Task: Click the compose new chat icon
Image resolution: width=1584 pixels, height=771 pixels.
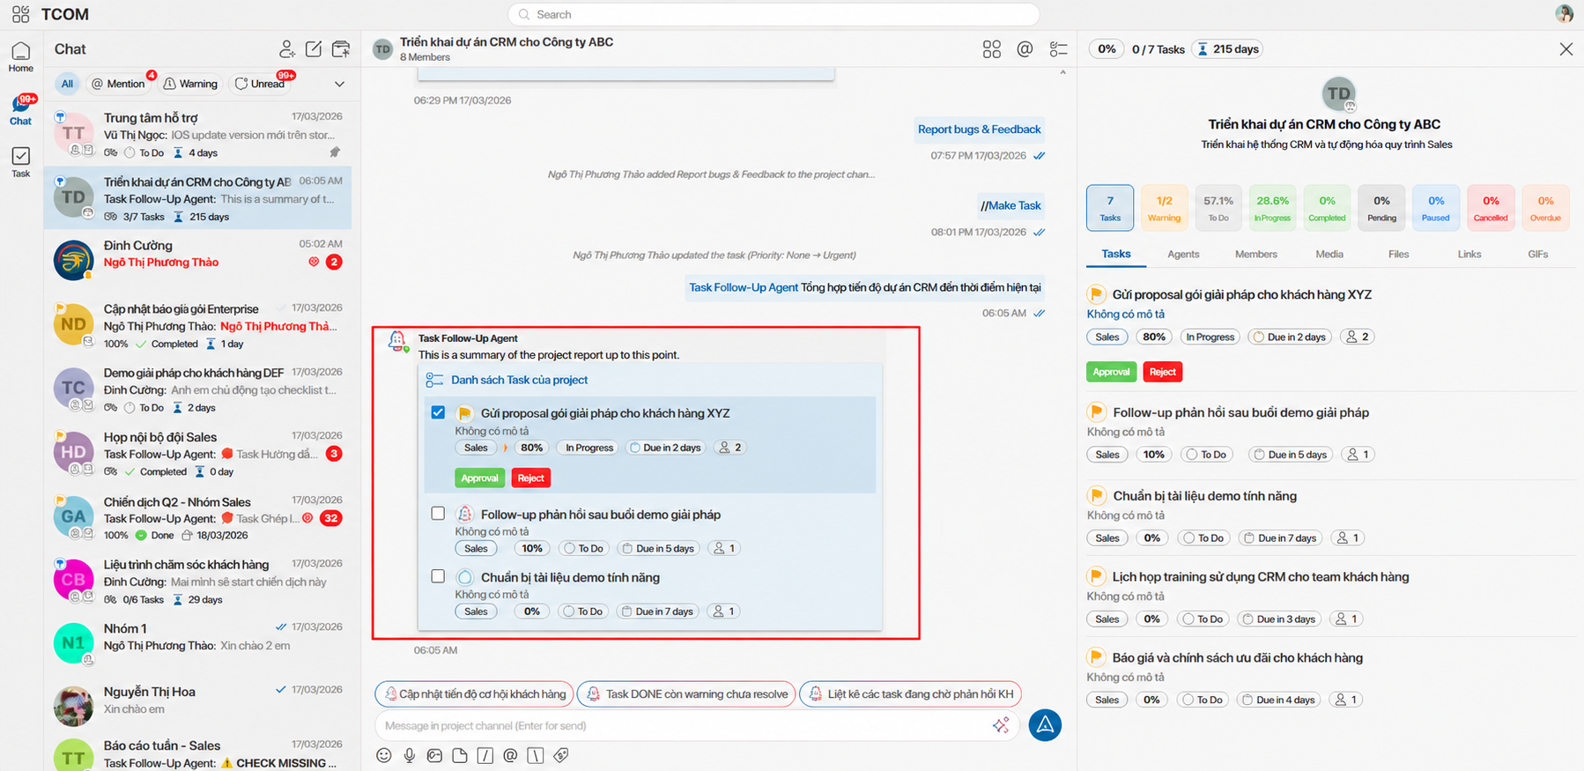Action: (x=314, y=49)
